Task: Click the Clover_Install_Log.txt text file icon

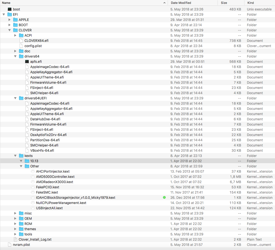Action: (x=15, y=239)
